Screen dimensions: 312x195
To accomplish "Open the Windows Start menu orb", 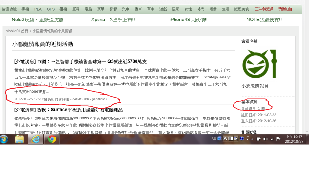I will (x=4, y=139).
